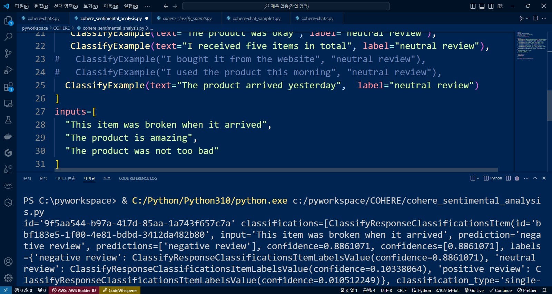Toggle the primary side bar layout button
552x294 pixels.
473,6
